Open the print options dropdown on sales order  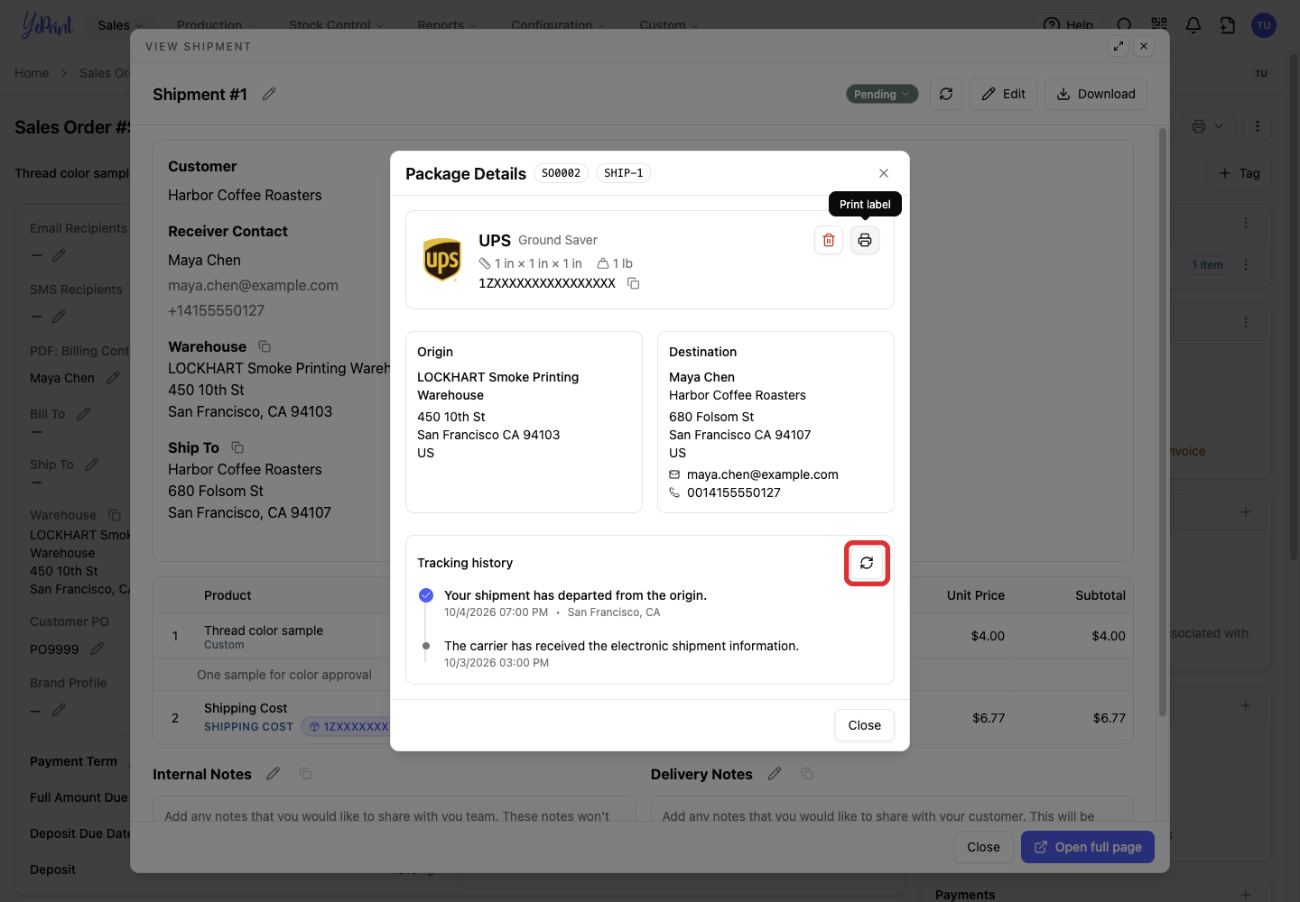coord(1208,126)
